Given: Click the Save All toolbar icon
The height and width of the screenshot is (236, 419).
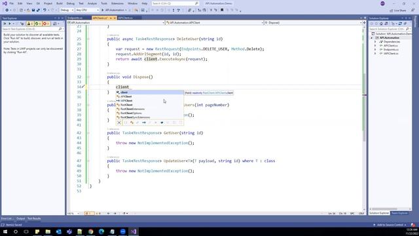Looking at the screenshot, I should pyautogui.click(x=38, y=10).
